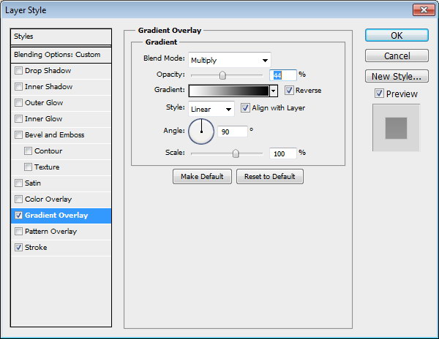The width and height of the screenshot is (439, 339).
Task: Confirm with the OK button
Action: tap(397, 36)
